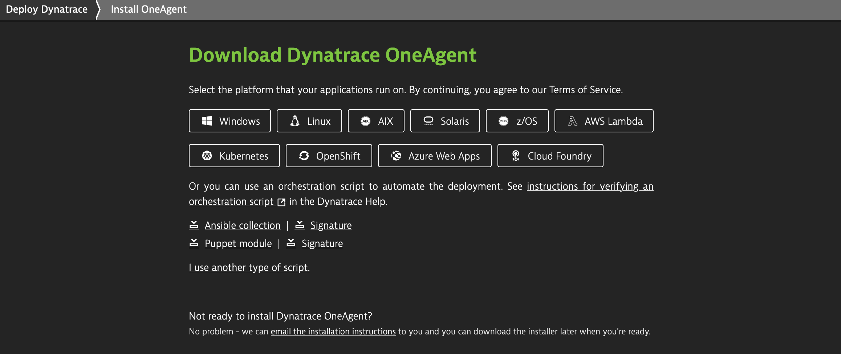841x354 pixels.
Task: Download the Ansible collection
Action: point(243,225)
